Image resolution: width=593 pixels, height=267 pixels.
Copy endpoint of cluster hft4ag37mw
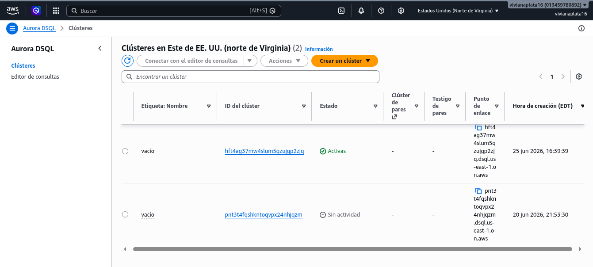click(478, 127)
